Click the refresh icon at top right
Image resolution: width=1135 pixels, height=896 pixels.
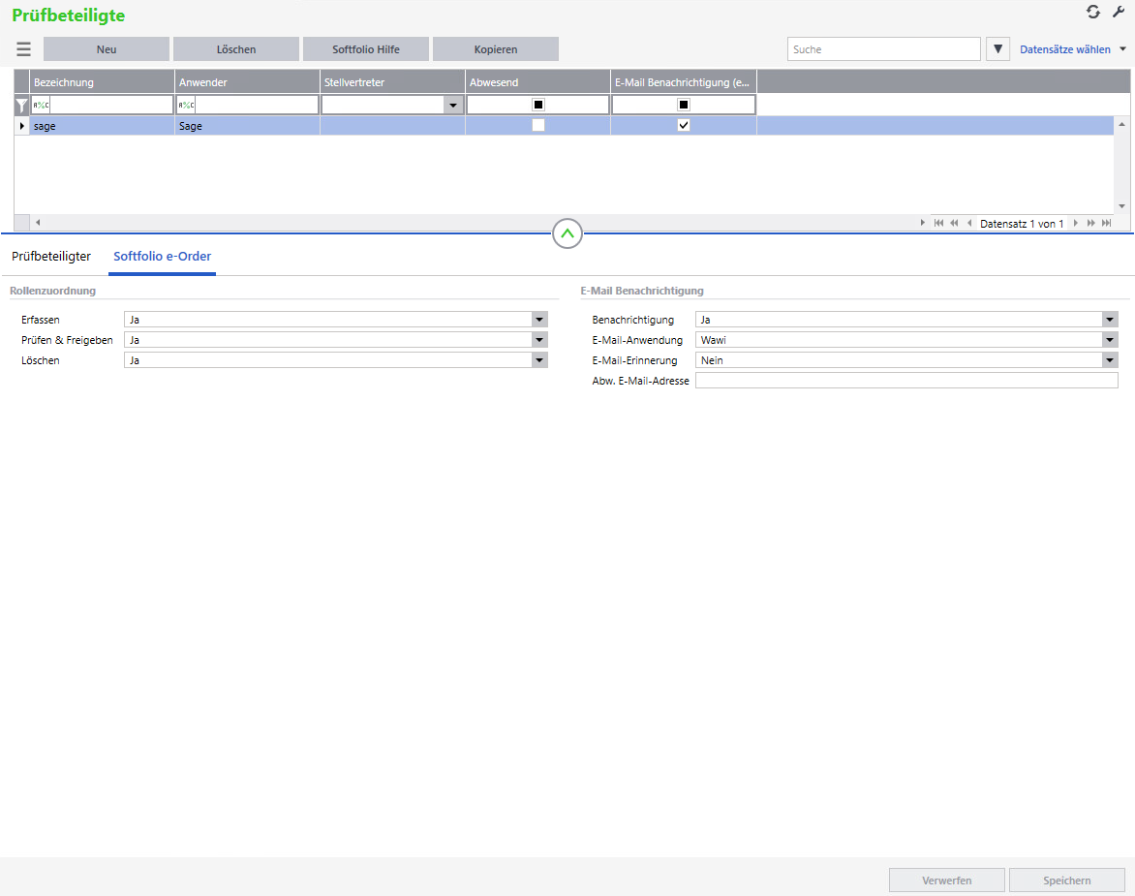coord(1093,12)
